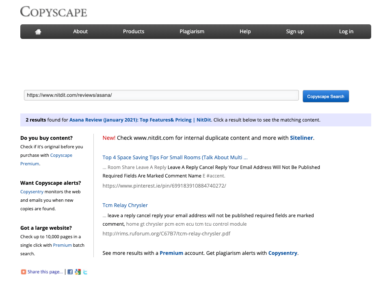Open the About menu

coord(80,31)
